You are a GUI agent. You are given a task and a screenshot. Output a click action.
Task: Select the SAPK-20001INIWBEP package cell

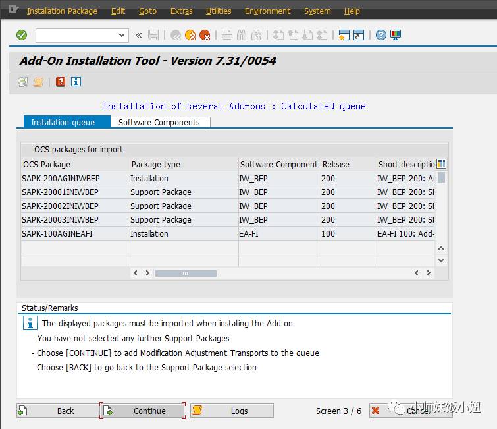tap(76, 192)
